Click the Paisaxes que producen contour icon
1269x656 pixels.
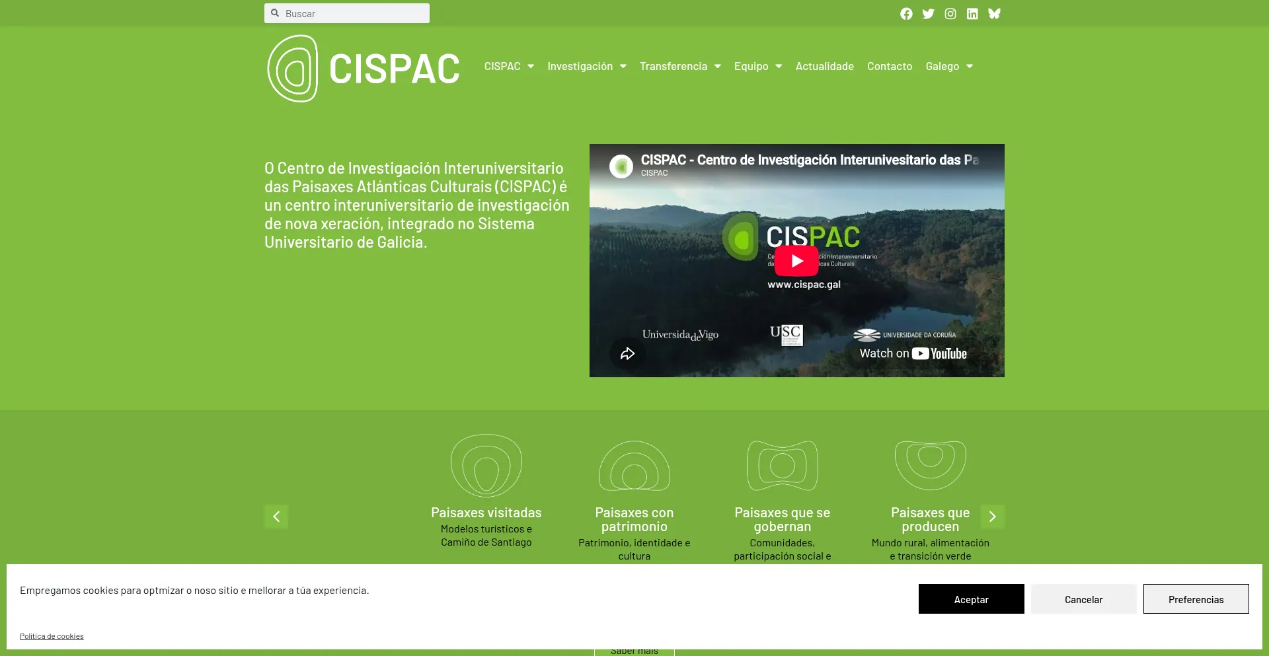931,465
